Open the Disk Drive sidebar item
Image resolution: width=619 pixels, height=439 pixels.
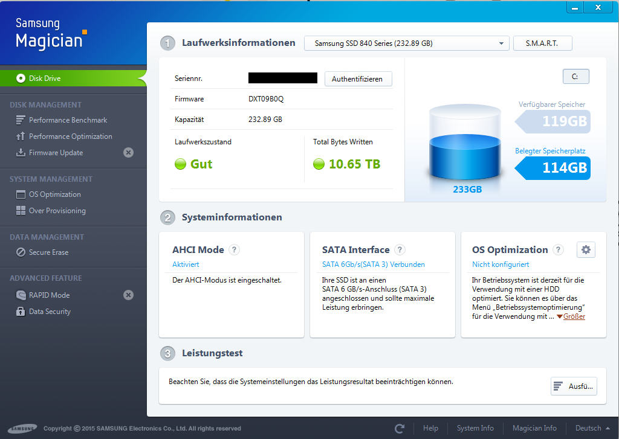[73, 78]
